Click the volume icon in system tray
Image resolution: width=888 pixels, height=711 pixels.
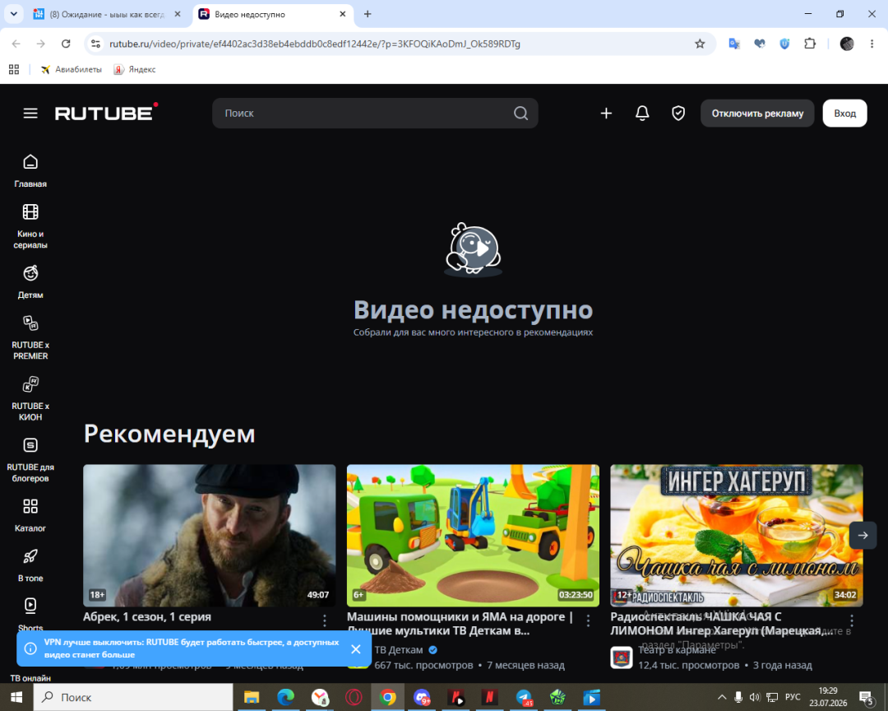[754, 697]
